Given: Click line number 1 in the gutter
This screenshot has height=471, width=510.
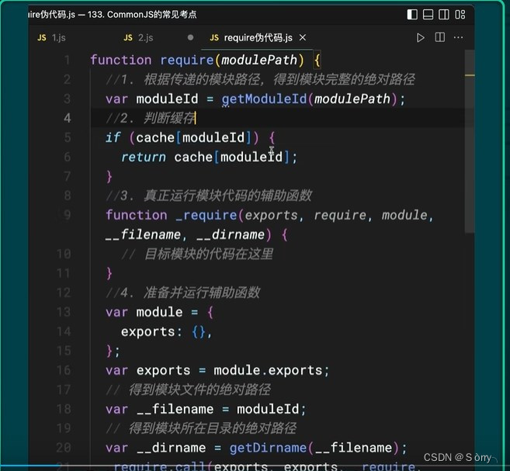Looking at the screenshot, I should click(x=68, y=60).
